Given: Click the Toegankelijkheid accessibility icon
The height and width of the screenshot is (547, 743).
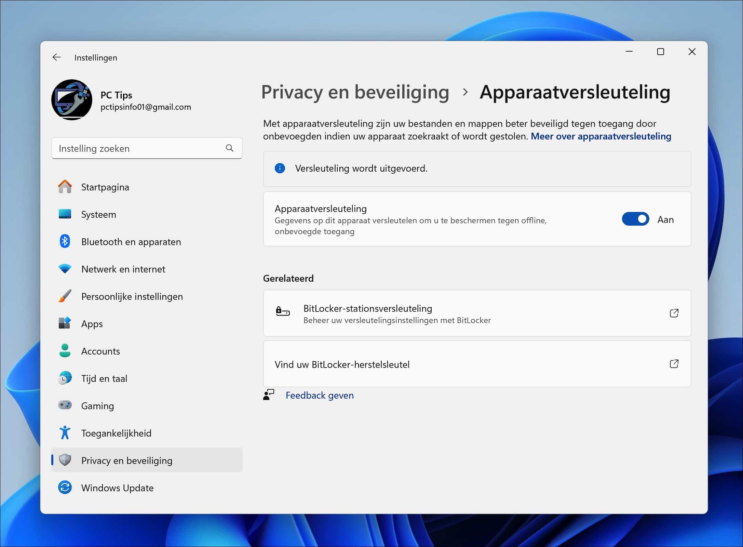Looking at the screenshot, I should pyautogui.click(x=65, y=433).
